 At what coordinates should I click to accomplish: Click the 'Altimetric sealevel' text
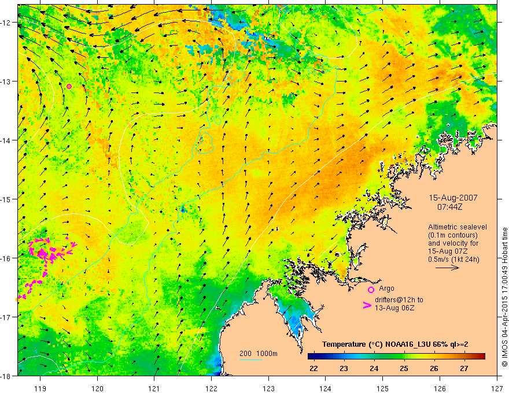coord(458,227)
